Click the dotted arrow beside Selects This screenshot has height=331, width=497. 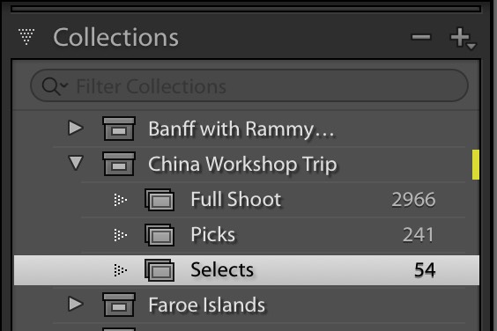pyautogui.click(x=121, y=270)
